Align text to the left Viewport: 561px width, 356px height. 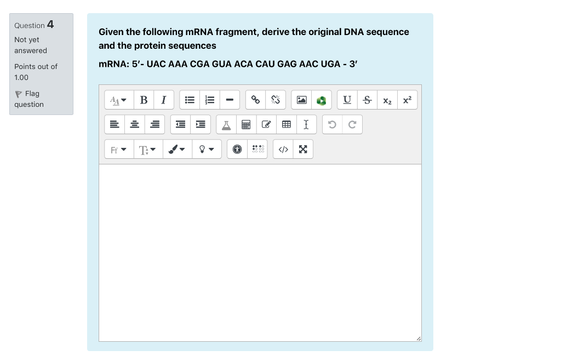115,124
